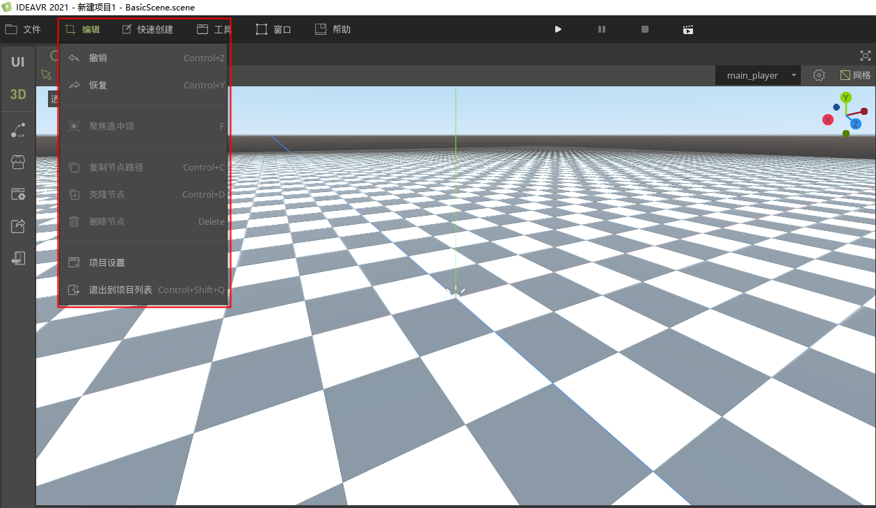Choose 删除节点 from the menu
This screenshot has width=876, height=508.
pos(144,221)
